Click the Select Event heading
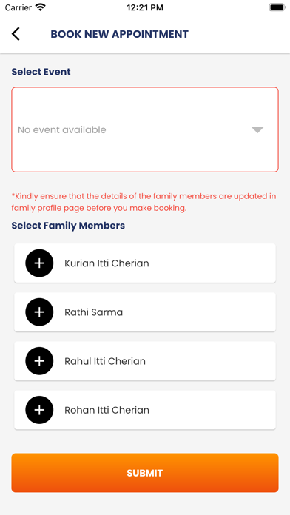Image resolution: width=290 pixels, height=515 pixels. point(41,72)
